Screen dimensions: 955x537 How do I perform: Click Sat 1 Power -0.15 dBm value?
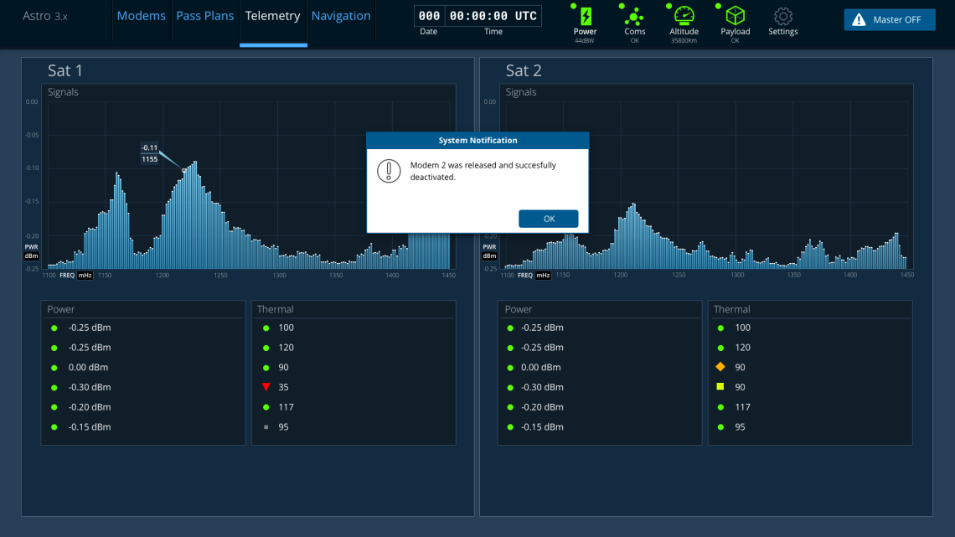(90, 426)
